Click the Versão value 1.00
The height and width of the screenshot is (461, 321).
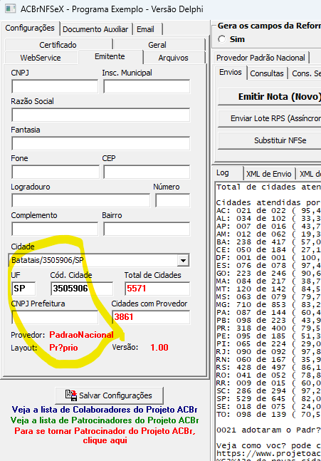click(x=159, y=348)
